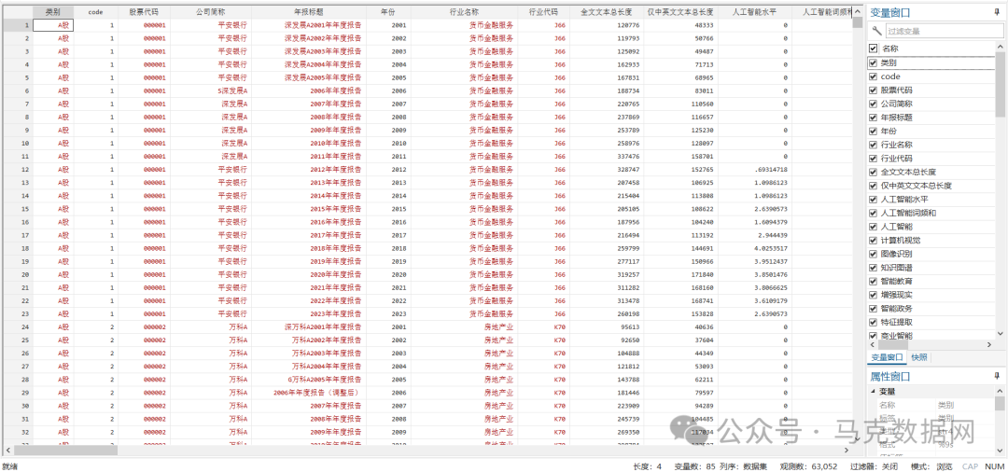Uncheck the 年份 variable checkbox
This screenshot has height=472, width=1008.
[873, 131]
